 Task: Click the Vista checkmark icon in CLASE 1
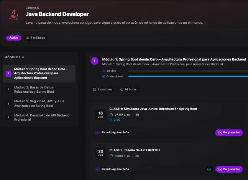coord(111,120)
